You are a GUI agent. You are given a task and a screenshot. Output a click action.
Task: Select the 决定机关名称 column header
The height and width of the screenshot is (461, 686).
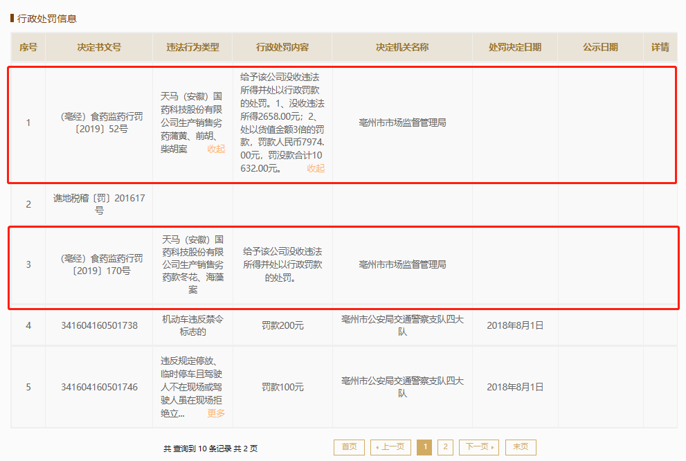click(402, 47)
